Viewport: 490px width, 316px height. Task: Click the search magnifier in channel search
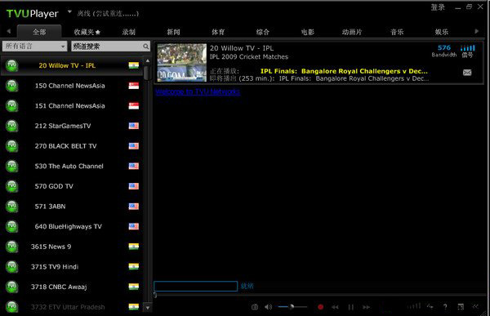146,47
